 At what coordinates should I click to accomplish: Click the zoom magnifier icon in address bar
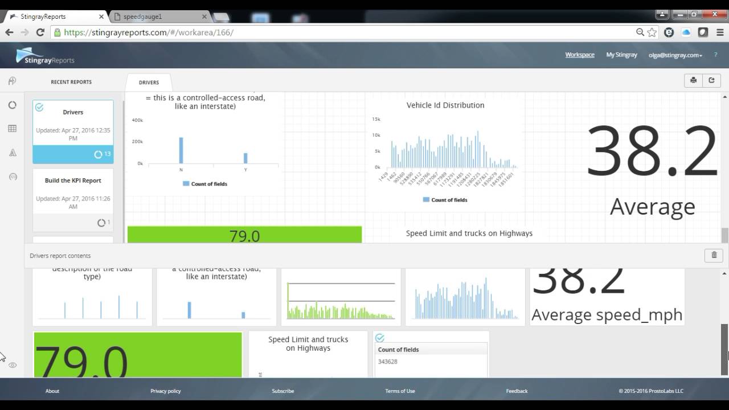click(640, 32)
